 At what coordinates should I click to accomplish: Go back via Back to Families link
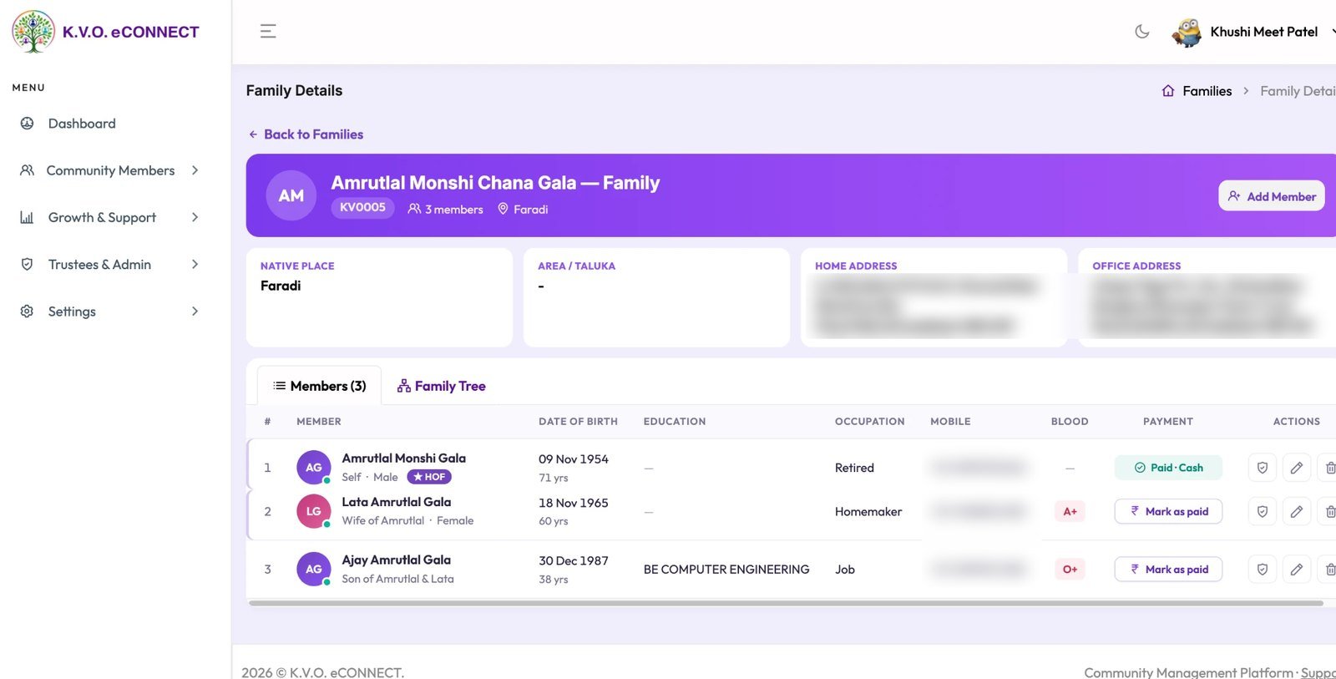pos(306,134)
